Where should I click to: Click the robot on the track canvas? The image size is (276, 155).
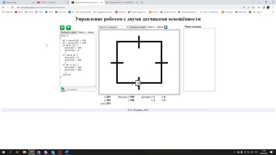[138, 83]
